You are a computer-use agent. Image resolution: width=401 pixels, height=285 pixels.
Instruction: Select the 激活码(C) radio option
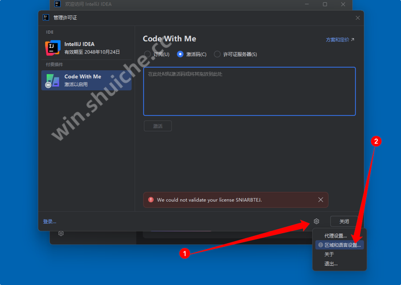pyautogui.click(x=192, y=54)
